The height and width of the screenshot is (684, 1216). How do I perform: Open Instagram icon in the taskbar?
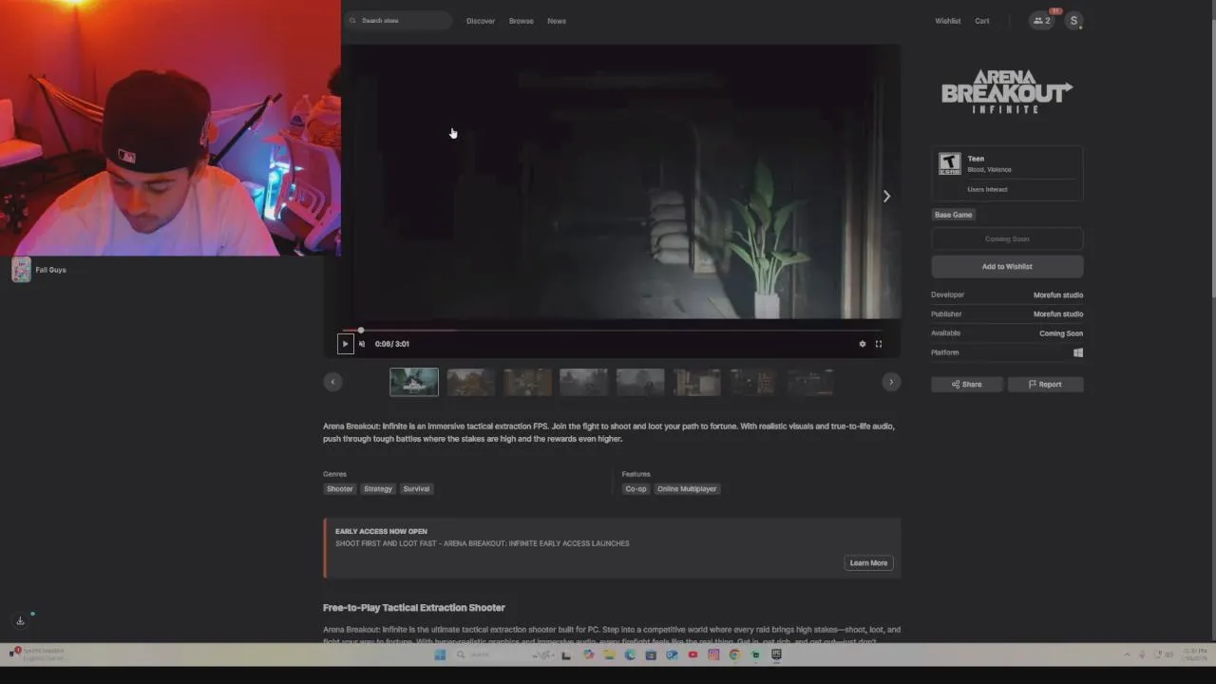713,655
